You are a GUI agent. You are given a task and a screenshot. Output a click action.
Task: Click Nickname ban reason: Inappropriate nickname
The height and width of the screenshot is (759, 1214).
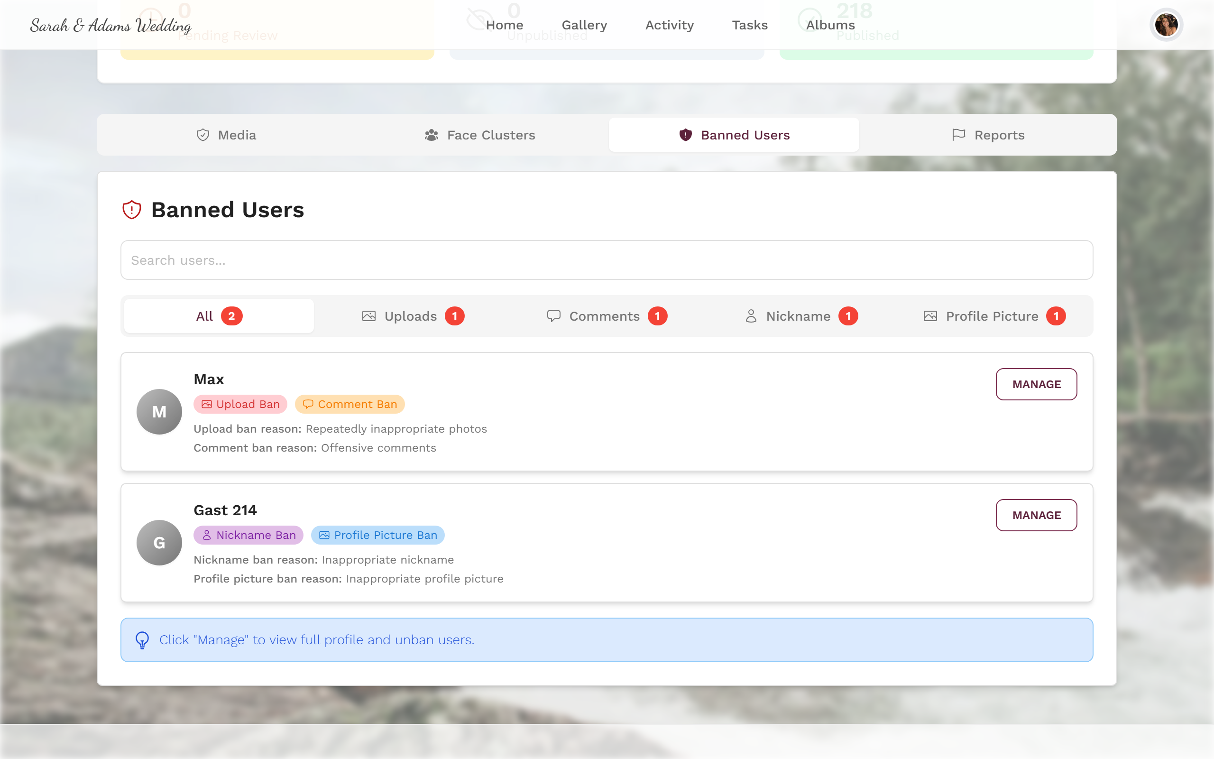click(323, 560)
